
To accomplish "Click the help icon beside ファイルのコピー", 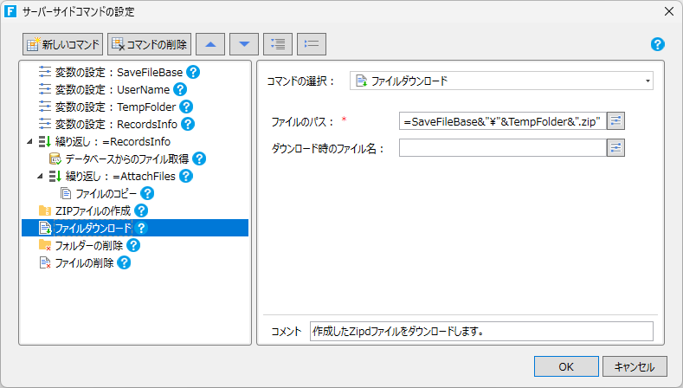I will pos(147,193).
